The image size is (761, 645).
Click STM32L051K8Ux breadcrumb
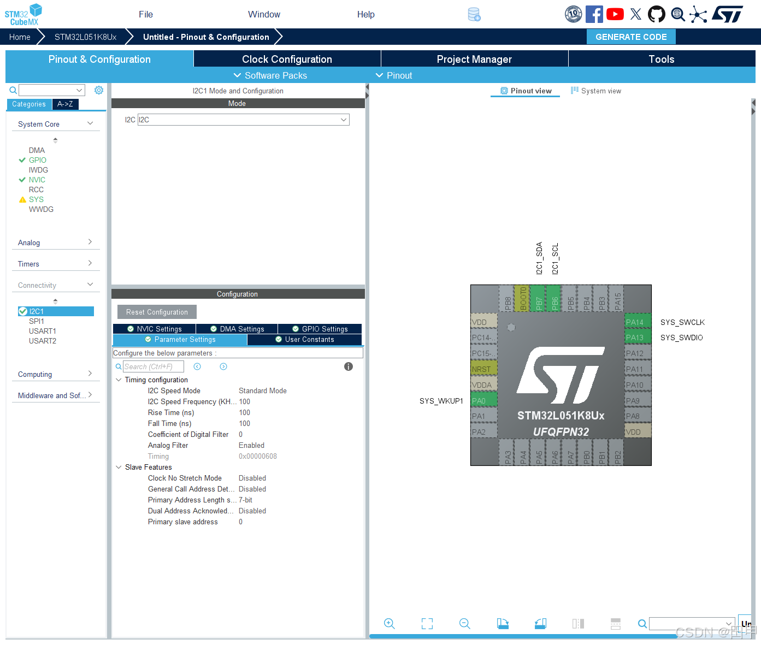(x=86, y=37)
